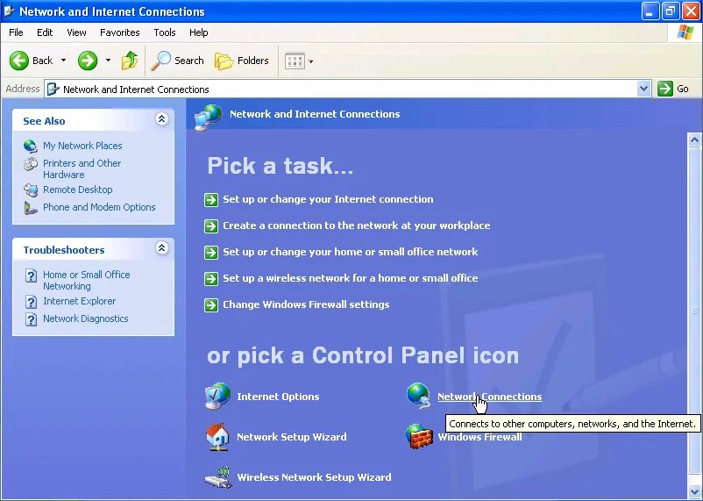Click the Printers and Other Hardware icon
The height and width of the screenshot is (501, 703).
coord(31,164)
